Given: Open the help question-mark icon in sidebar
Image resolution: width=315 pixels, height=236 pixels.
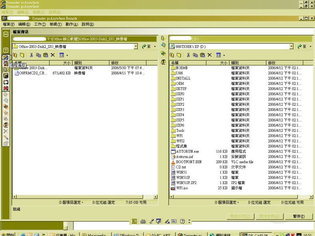Looking at the screenshot, I should pos(6,50).
